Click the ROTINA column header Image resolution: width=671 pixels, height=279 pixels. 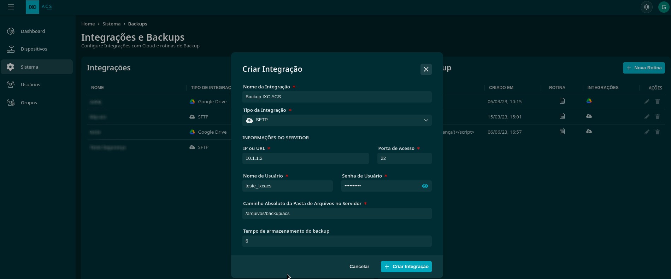(557, 88)
